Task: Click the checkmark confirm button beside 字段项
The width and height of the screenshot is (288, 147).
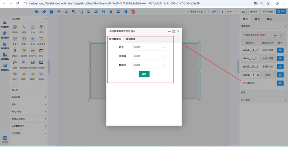Action: point(281,35)
